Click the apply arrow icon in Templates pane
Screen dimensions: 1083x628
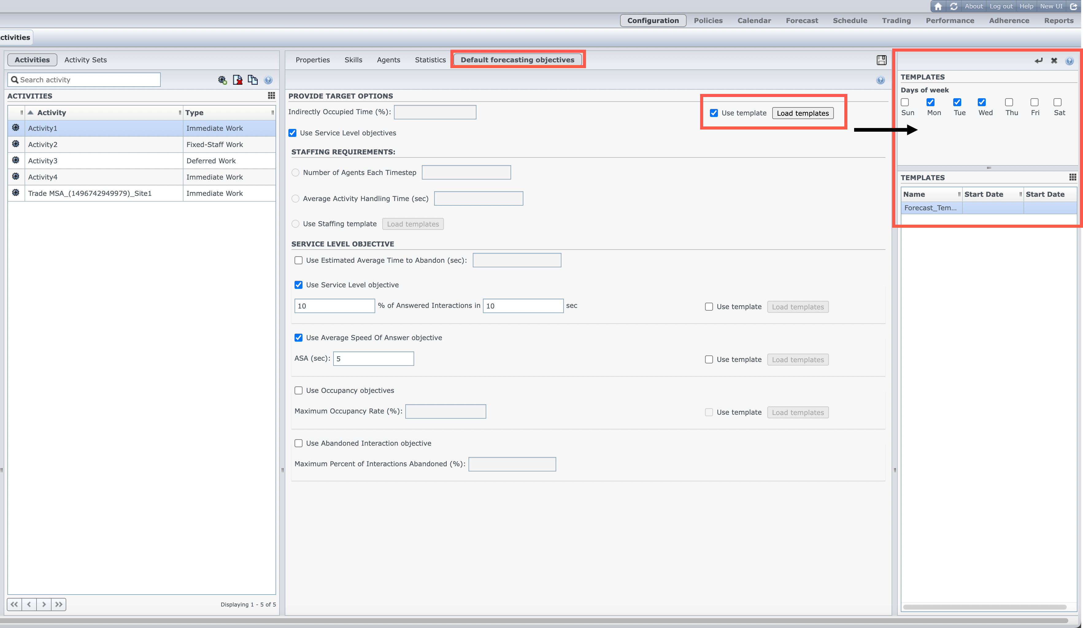(x=1038, y=60)
